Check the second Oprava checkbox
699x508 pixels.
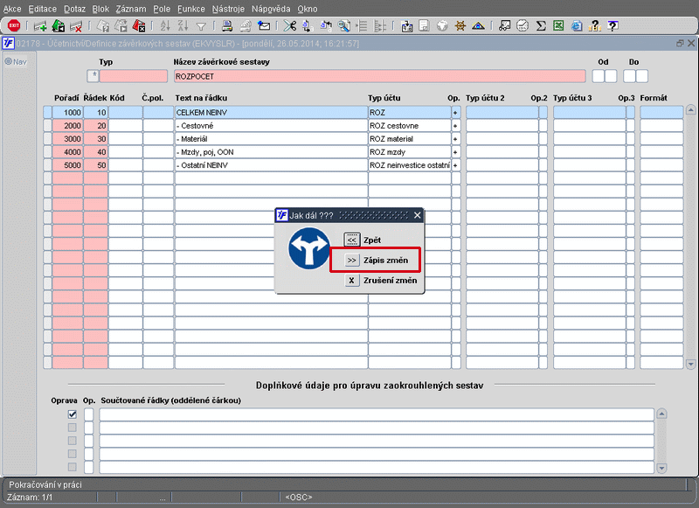(x=73, y=428)
